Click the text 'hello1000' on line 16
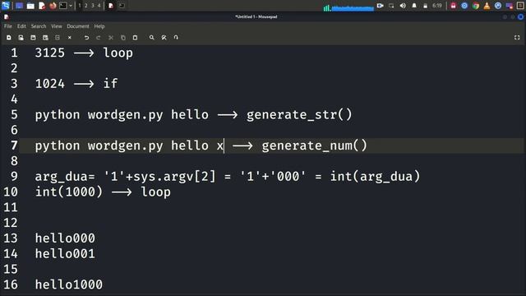This screenshot has width=526, height=296. click(69, 284)
